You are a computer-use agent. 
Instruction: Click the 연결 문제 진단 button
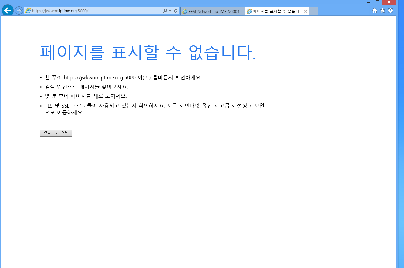click(56, 133)
